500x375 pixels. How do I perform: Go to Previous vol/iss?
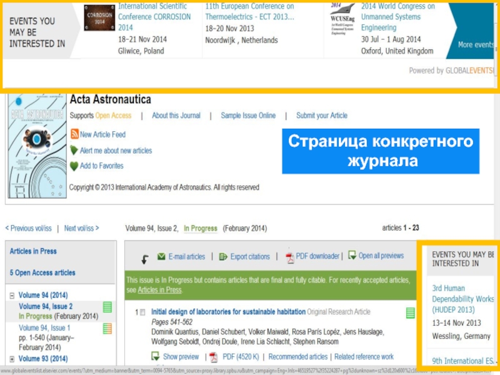click(28, 229)
